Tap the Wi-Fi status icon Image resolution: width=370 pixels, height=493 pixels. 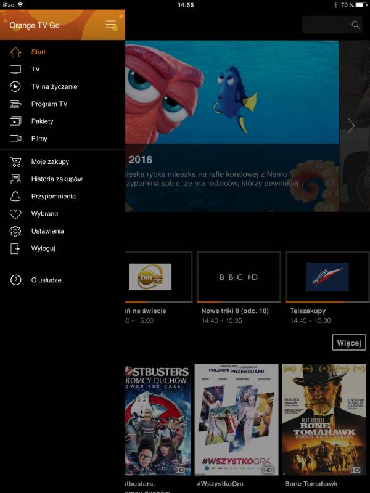click(x=20, y=5)
